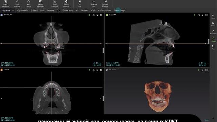
Task: Maximize the Coronal view pane
Action: click(x=101, y=15)
